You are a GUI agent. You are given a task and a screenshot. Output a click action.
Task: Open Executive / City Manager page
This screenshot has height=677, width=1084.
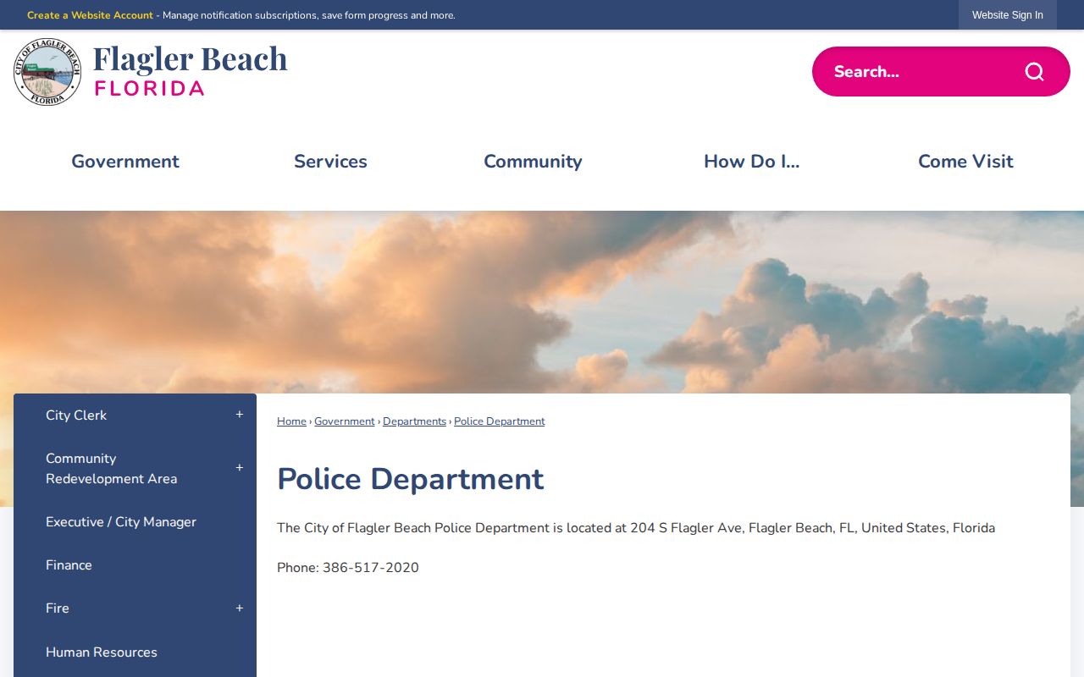[x=121, y=522]
